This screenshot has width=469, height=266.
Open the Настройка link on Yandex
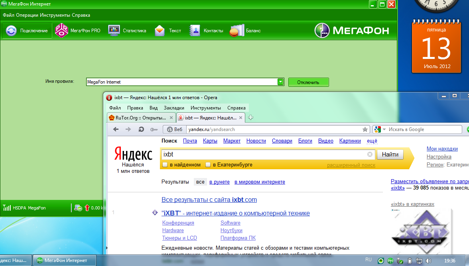tap(439, 157)
